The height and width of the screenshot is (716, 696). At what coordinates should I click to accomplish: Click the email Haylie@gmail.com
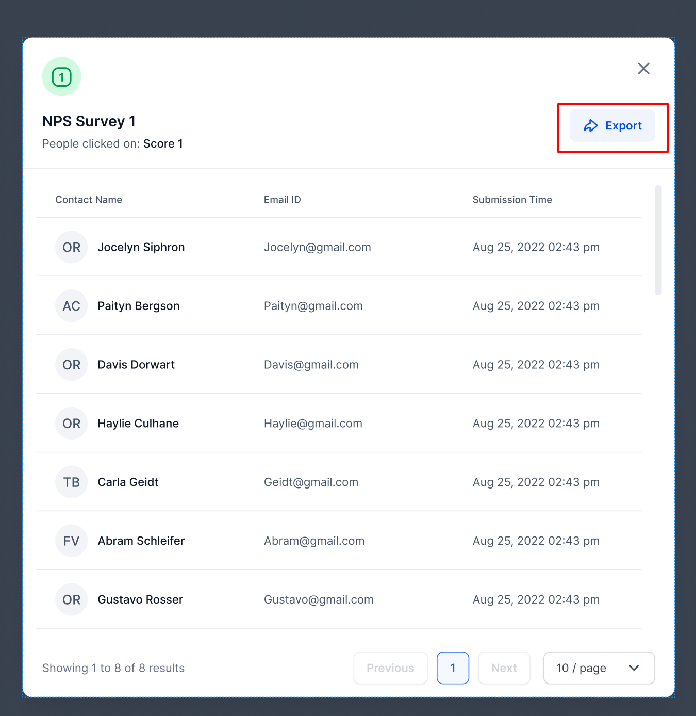pyautogui.click(x=313, y=424)
